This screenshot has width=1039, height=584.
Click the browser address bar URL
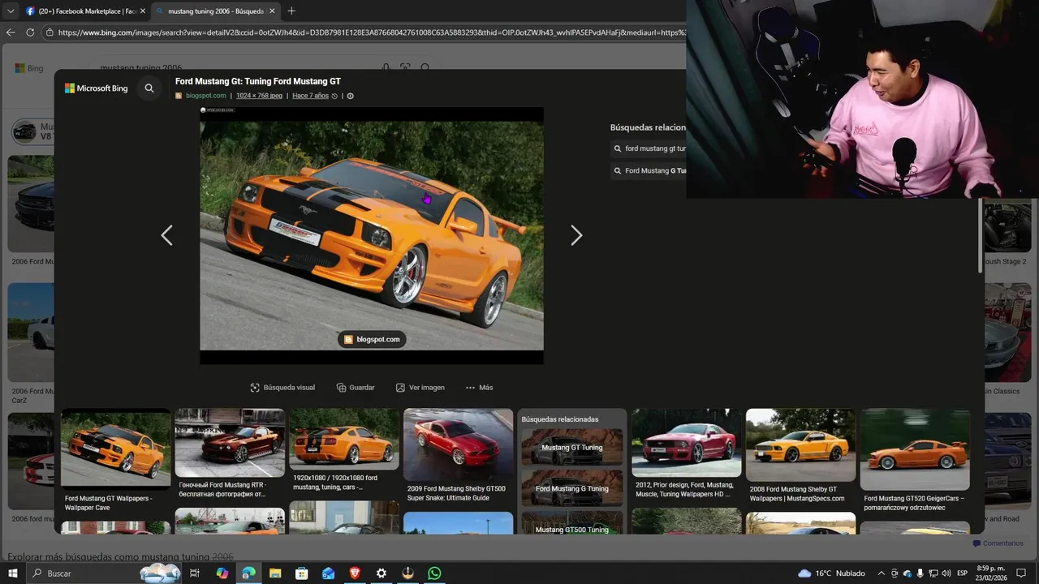[372, 32]
